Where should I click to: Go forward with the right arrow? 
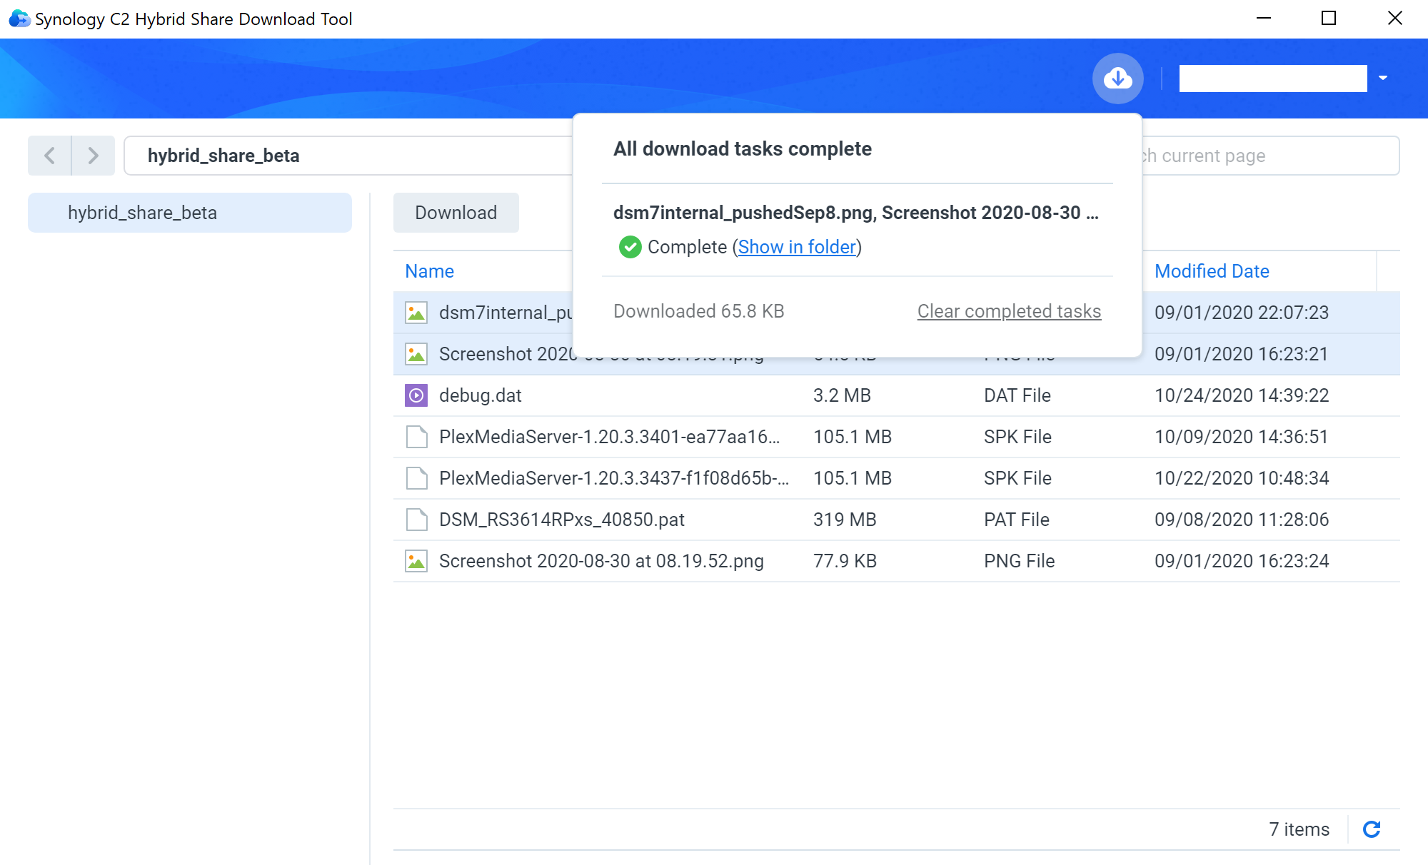pyautogui.click(x=93, y=156)
